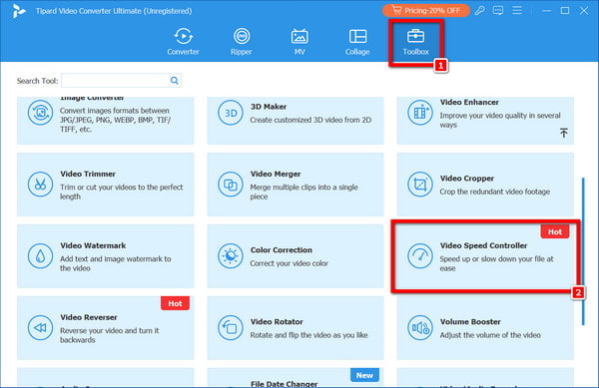The image size is (599, 388).
Task: Click the Image Converter icon
Action: click(40, 113)
